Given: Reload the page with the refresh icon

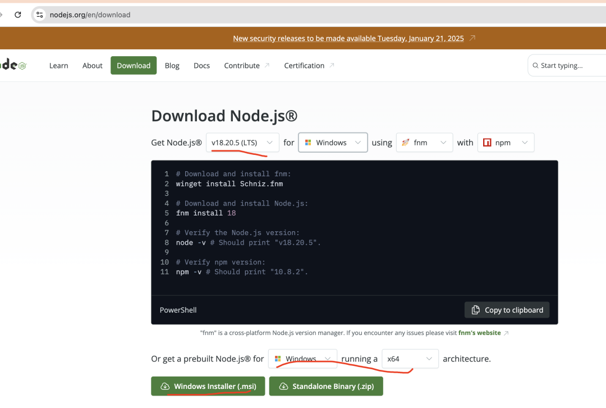Looking at the screenshot, I should coord(18,15).
